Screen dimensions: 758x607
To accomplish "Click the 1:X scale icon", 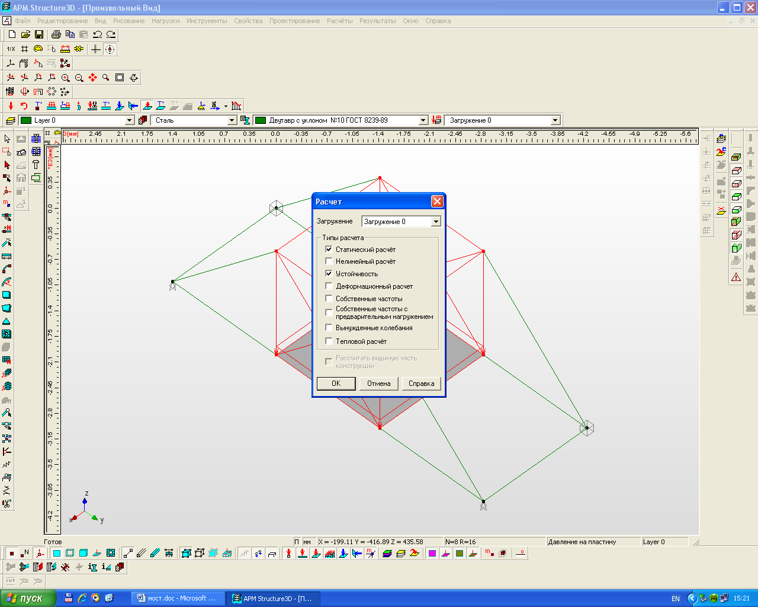I will pyautogui.click(x=11, y=49).
